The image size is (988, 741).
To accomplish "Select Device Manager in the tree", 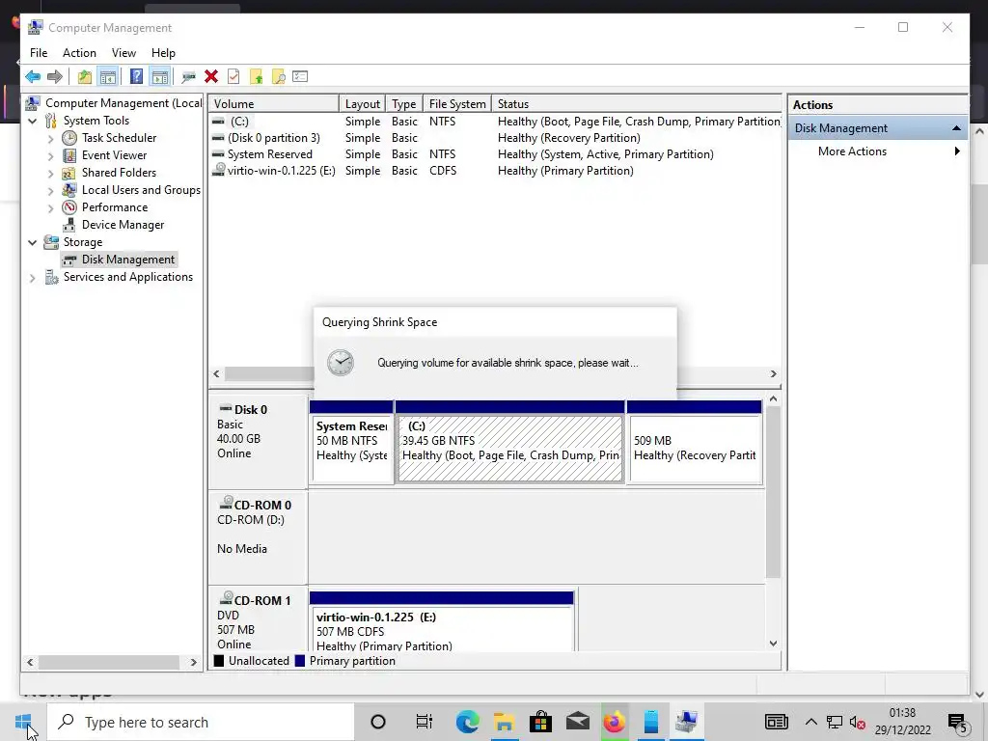I will tap(123, 225).
